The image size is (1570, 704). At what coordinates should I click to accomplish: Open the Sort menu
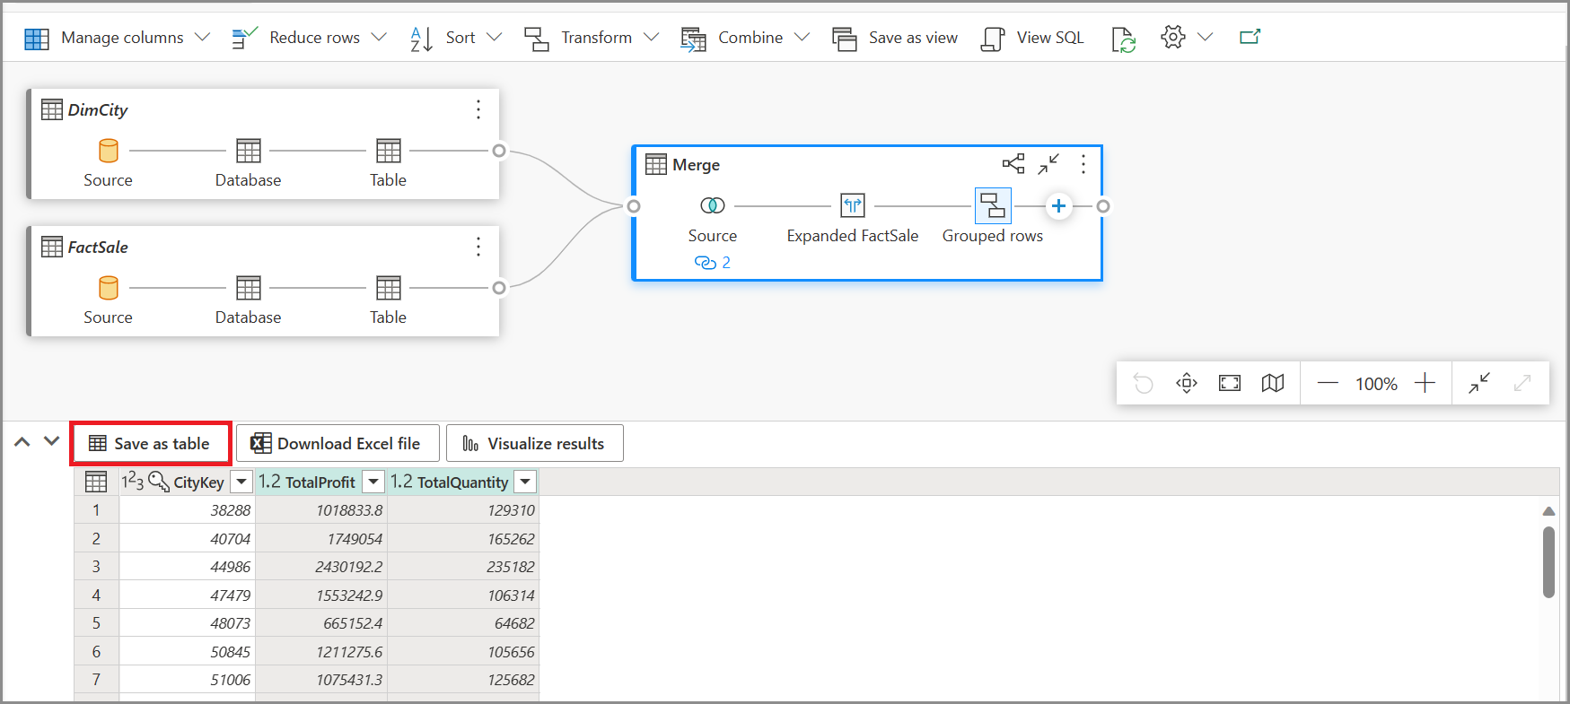pos(455,38)
